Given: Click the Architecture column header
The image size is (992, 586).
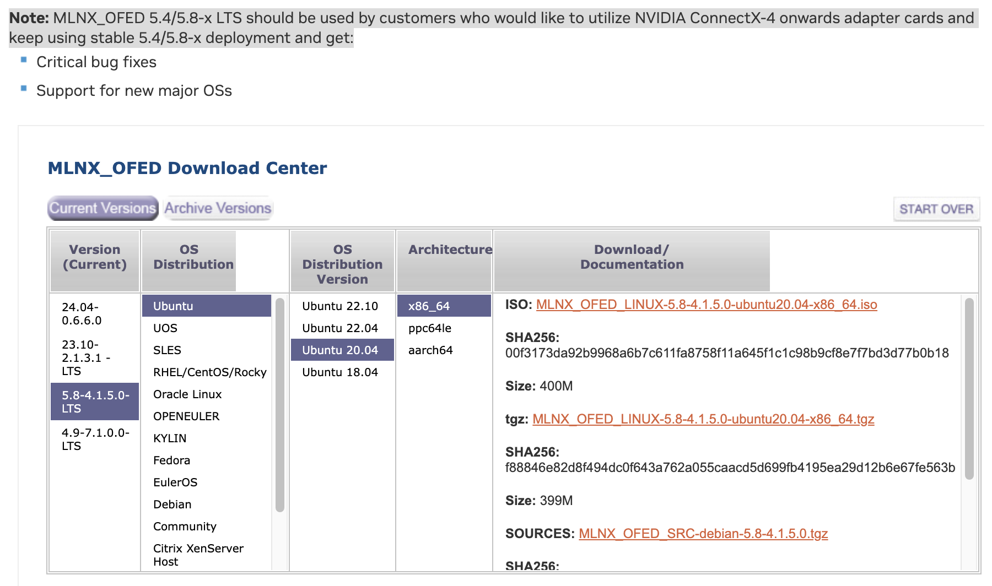Looking at the screenshot, I should (x=444, y=261).
